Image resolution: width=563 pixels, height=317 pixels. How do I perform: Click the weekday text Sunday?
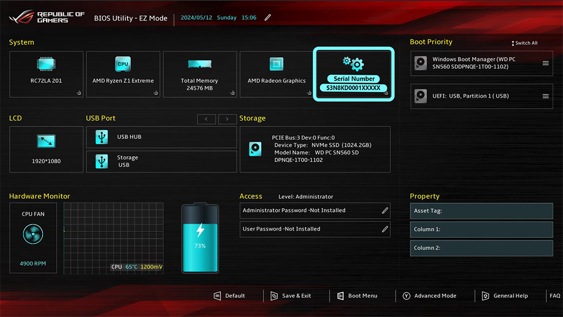pyautogui.click(x=227, y=18)
